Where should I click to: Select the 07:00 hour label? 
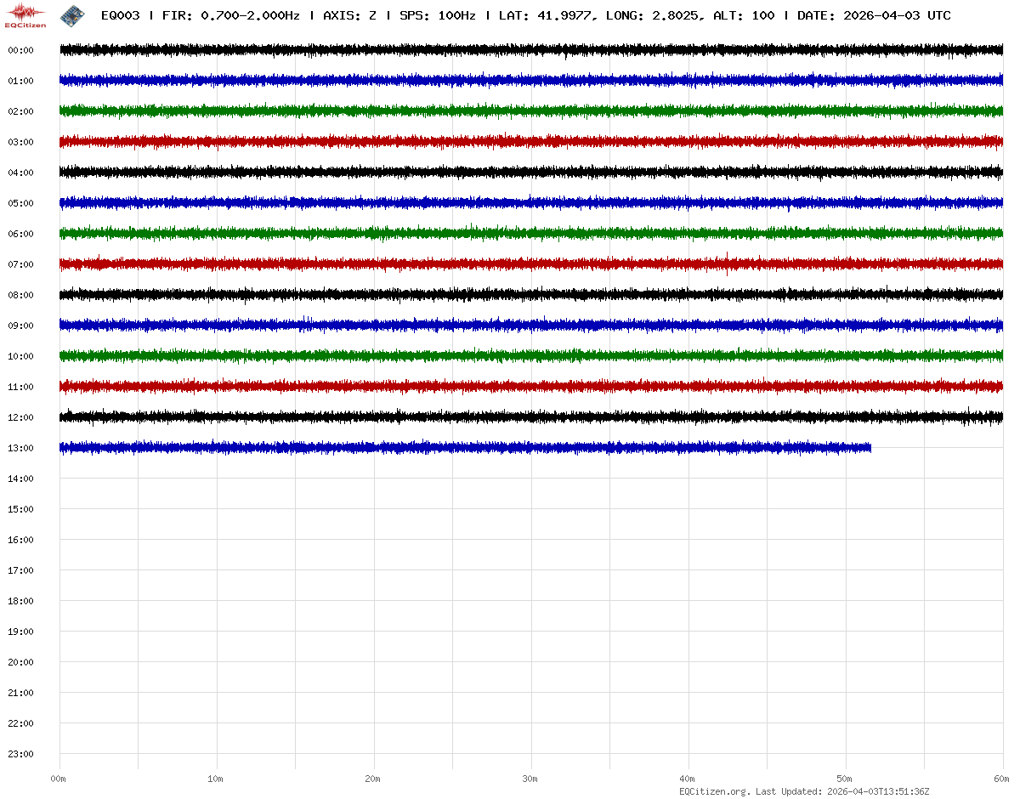pyautogui.click(x=20, y=265)
